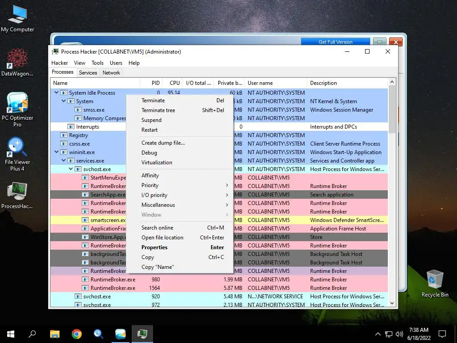Open the network tray icon
Screen dimensions: 457x343
(x=389, y=334)
